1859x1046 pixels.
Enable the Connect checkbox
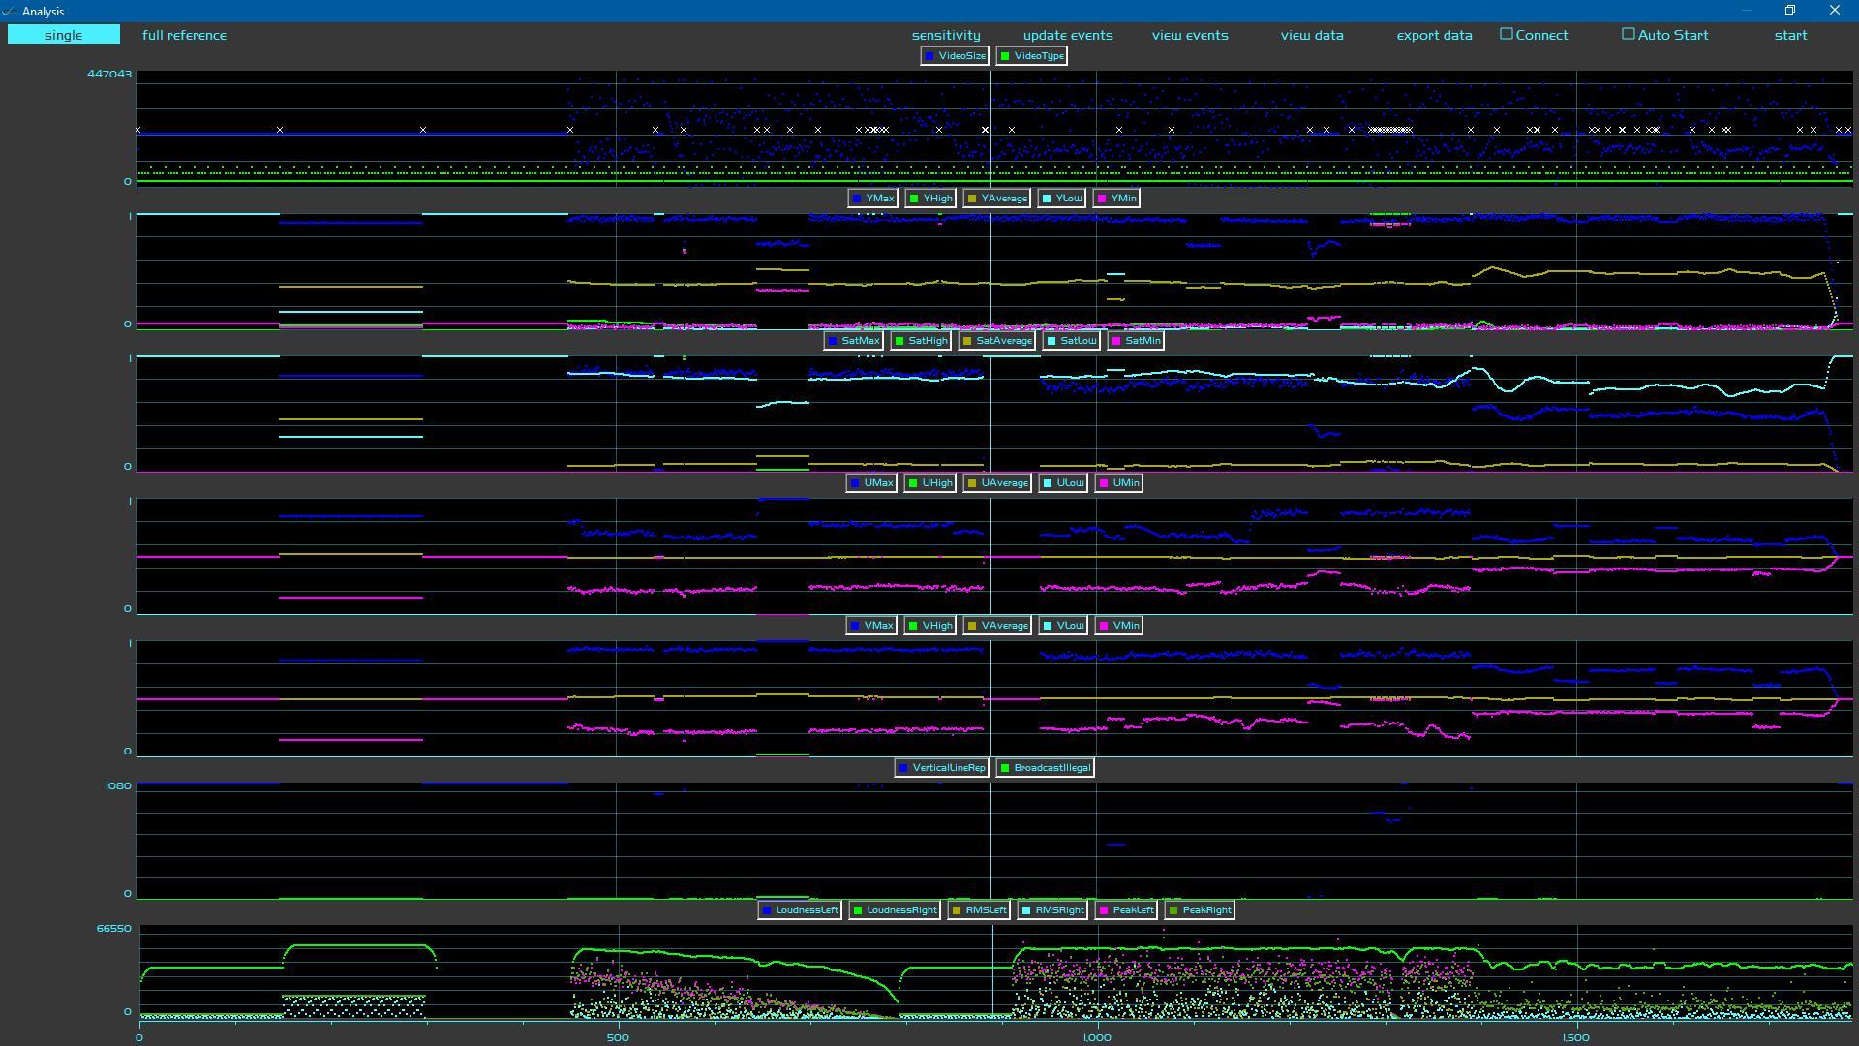pos(1507,34)
